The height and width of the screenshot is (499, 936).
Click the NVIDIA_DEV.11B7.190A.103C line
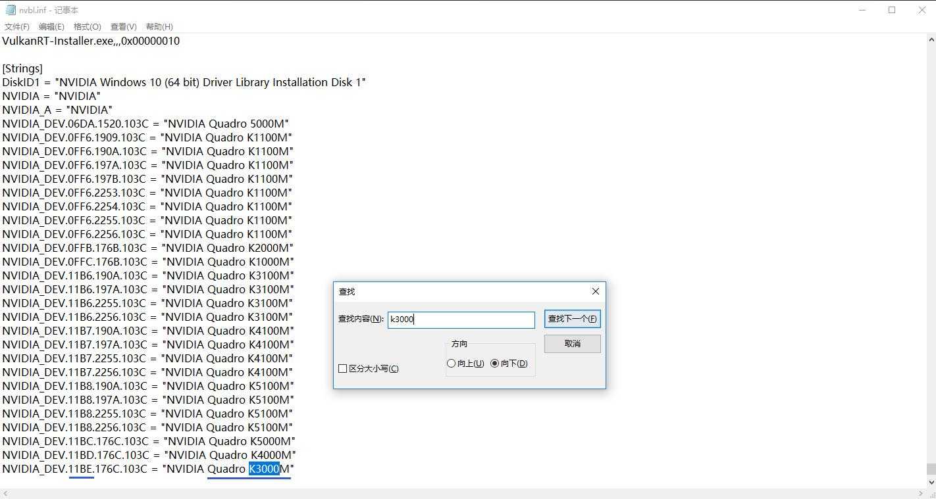point(148,331)
